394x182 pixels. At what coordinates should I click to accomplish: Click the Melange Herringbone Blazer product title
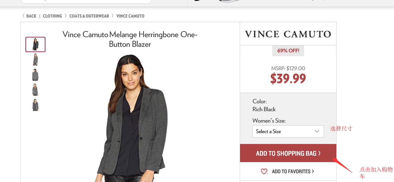click(x=130, y=39)
